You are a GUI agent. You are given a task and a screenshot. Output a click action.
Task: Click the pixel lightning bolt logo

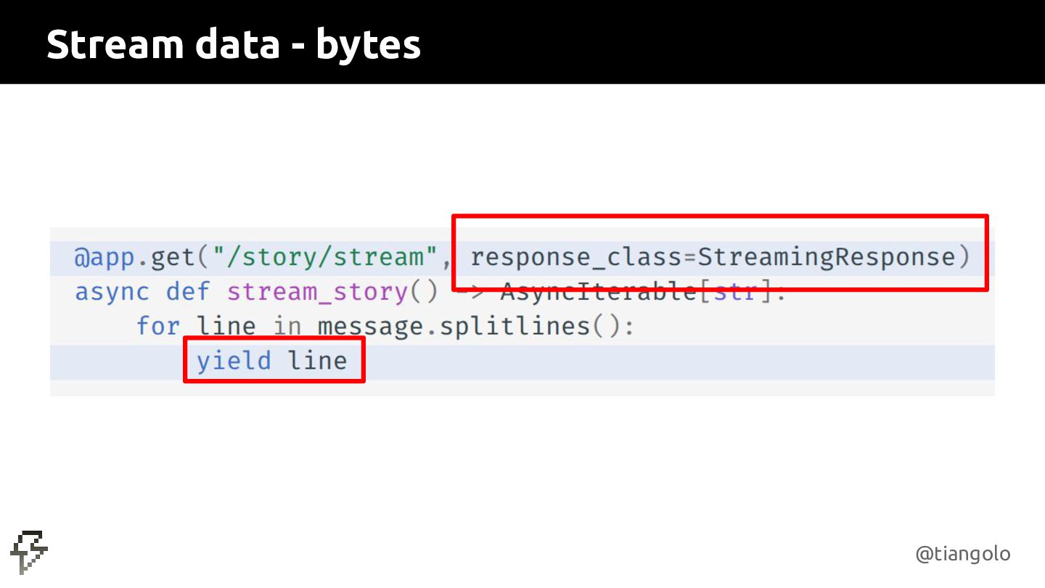point(30,552)
